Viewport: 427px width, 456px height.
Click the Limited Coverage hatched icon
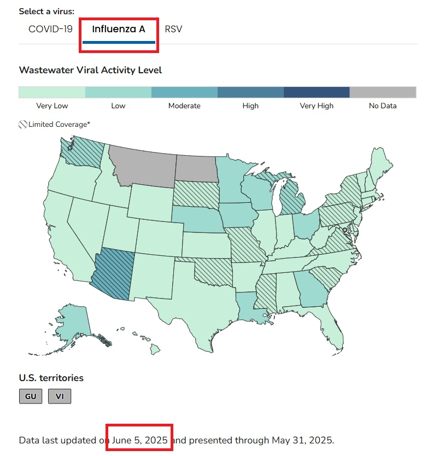pyautogui.click(x=22, y=125)
